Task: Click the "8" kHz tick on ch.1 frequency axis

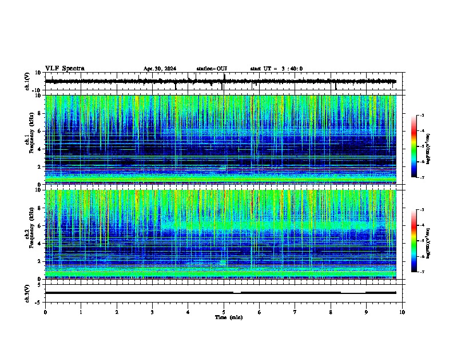Action: [39, 113]
